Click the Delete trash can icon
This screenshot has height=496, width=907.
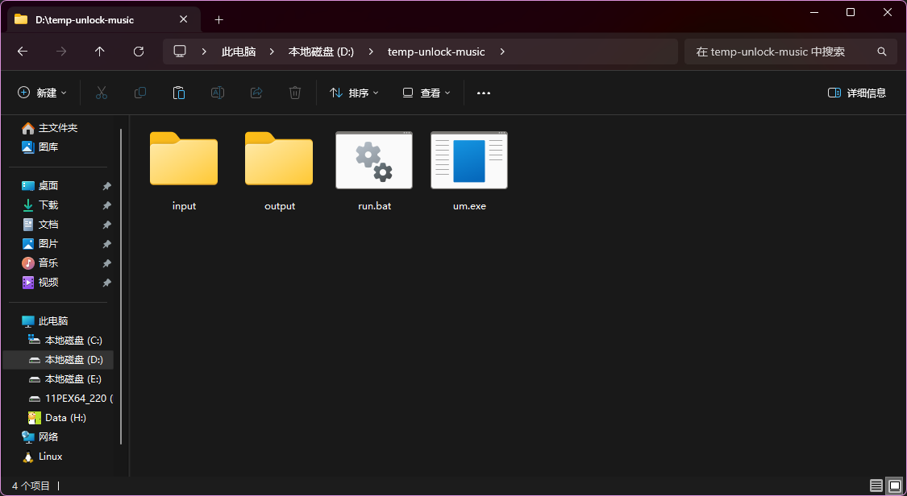pyautogui.click(x=295, y=93)
